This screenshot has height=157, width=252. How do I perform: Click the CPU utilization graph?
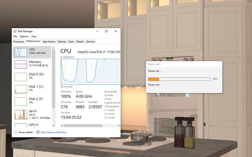91,72
